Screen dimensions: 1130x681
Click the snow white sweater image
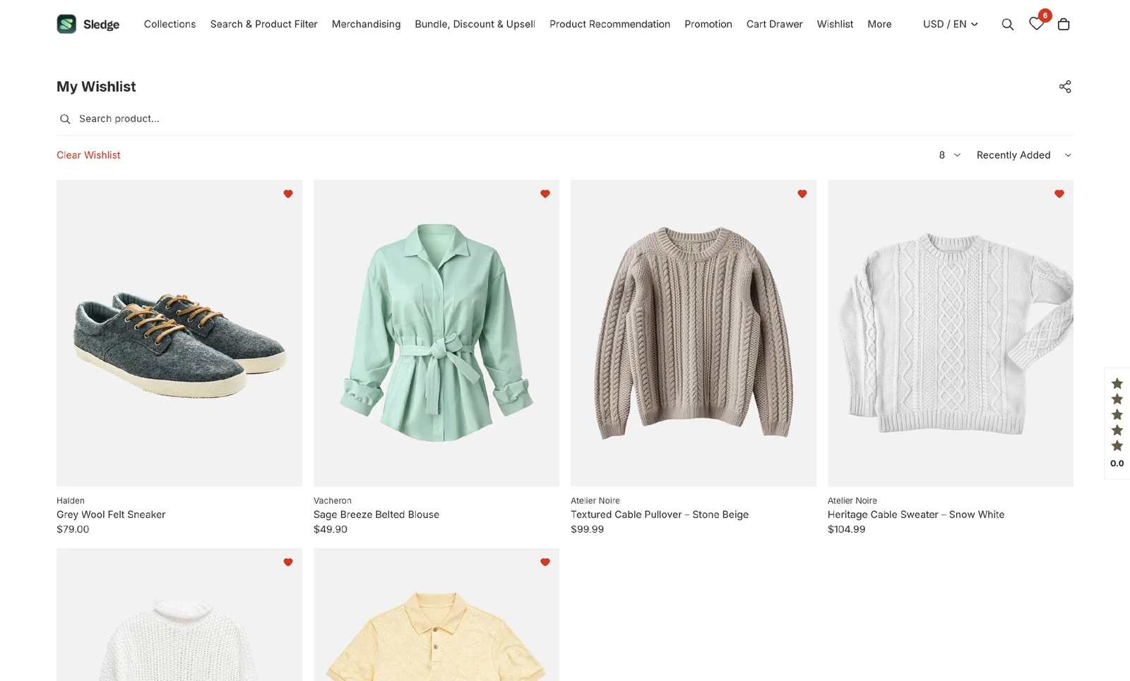click(951, 333)
